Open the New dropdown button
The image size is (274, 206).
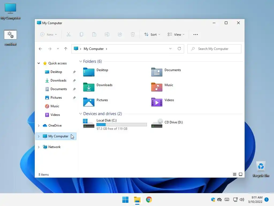49,35
